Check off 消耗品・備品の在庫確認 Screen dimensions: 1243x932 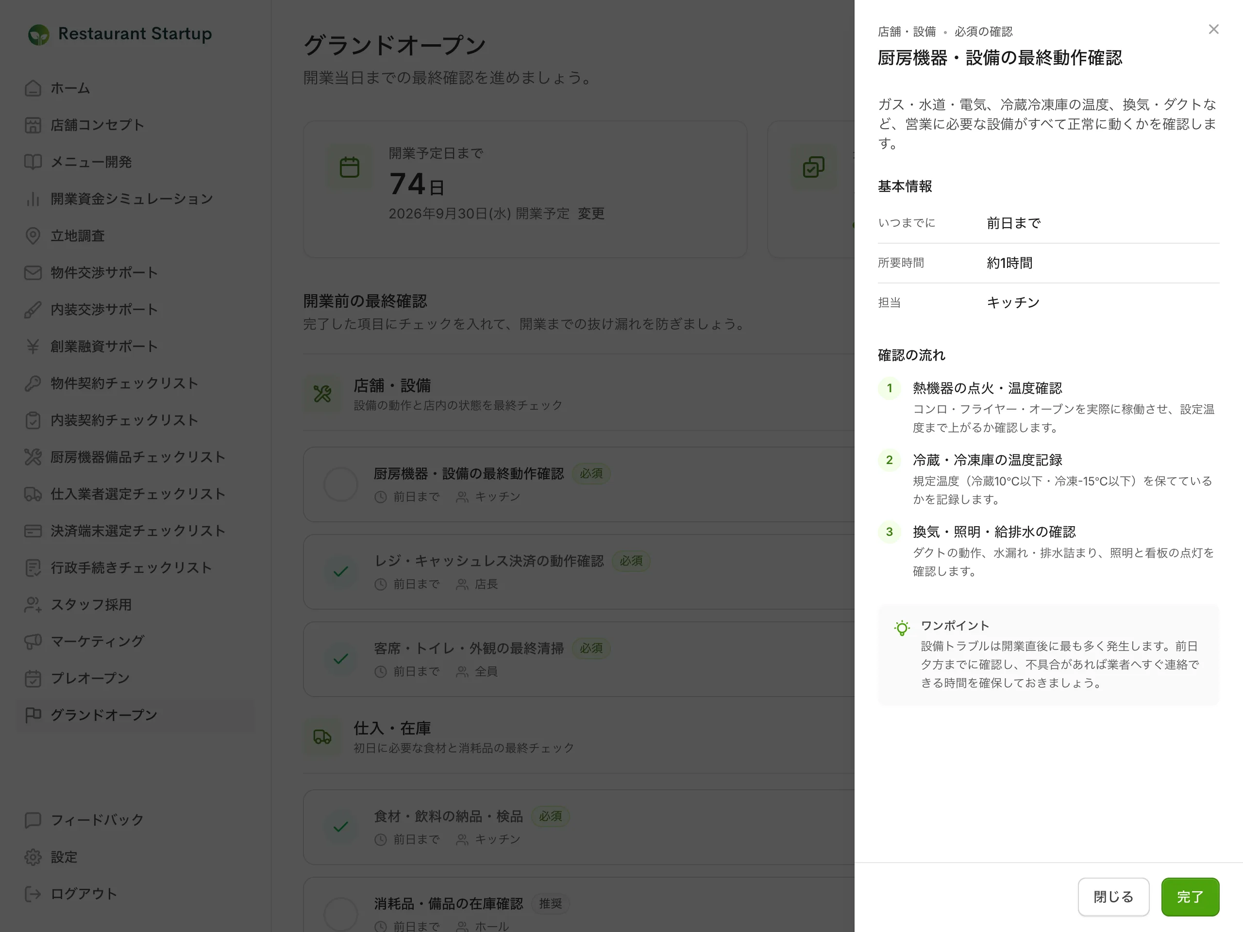[341, 914]
